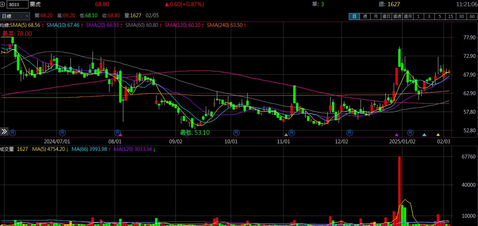Switch to monthly 月 timeframe
This screenshot has width=478, height=226.
tap(376, 16)
